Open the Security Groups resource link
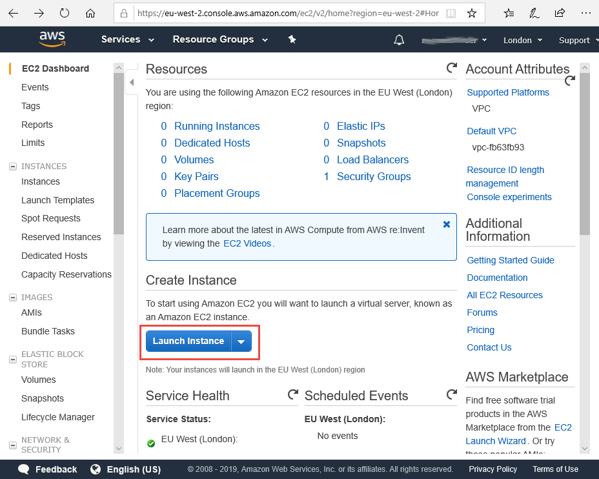Image resolution: width=599 pixels, height=479 pixels. [374, 176]
